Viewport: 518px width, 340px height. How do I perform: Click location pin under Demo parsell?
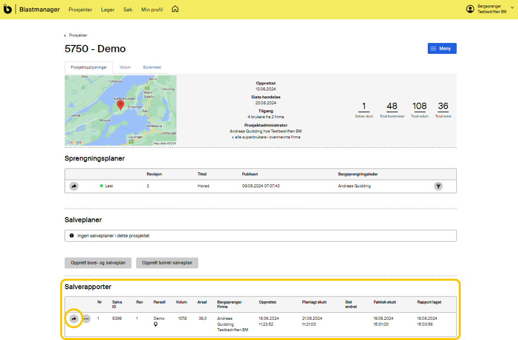(x=156, y=325)
